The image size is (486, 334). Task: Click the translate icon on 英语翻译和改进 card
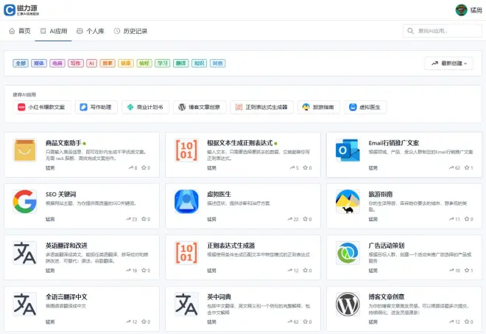[x=25, y=253]
